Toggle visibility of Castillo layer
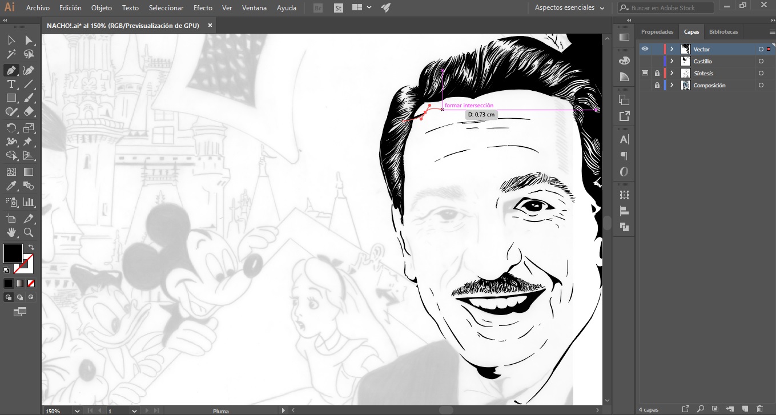The image size is (776, 415). click(645, 61)
